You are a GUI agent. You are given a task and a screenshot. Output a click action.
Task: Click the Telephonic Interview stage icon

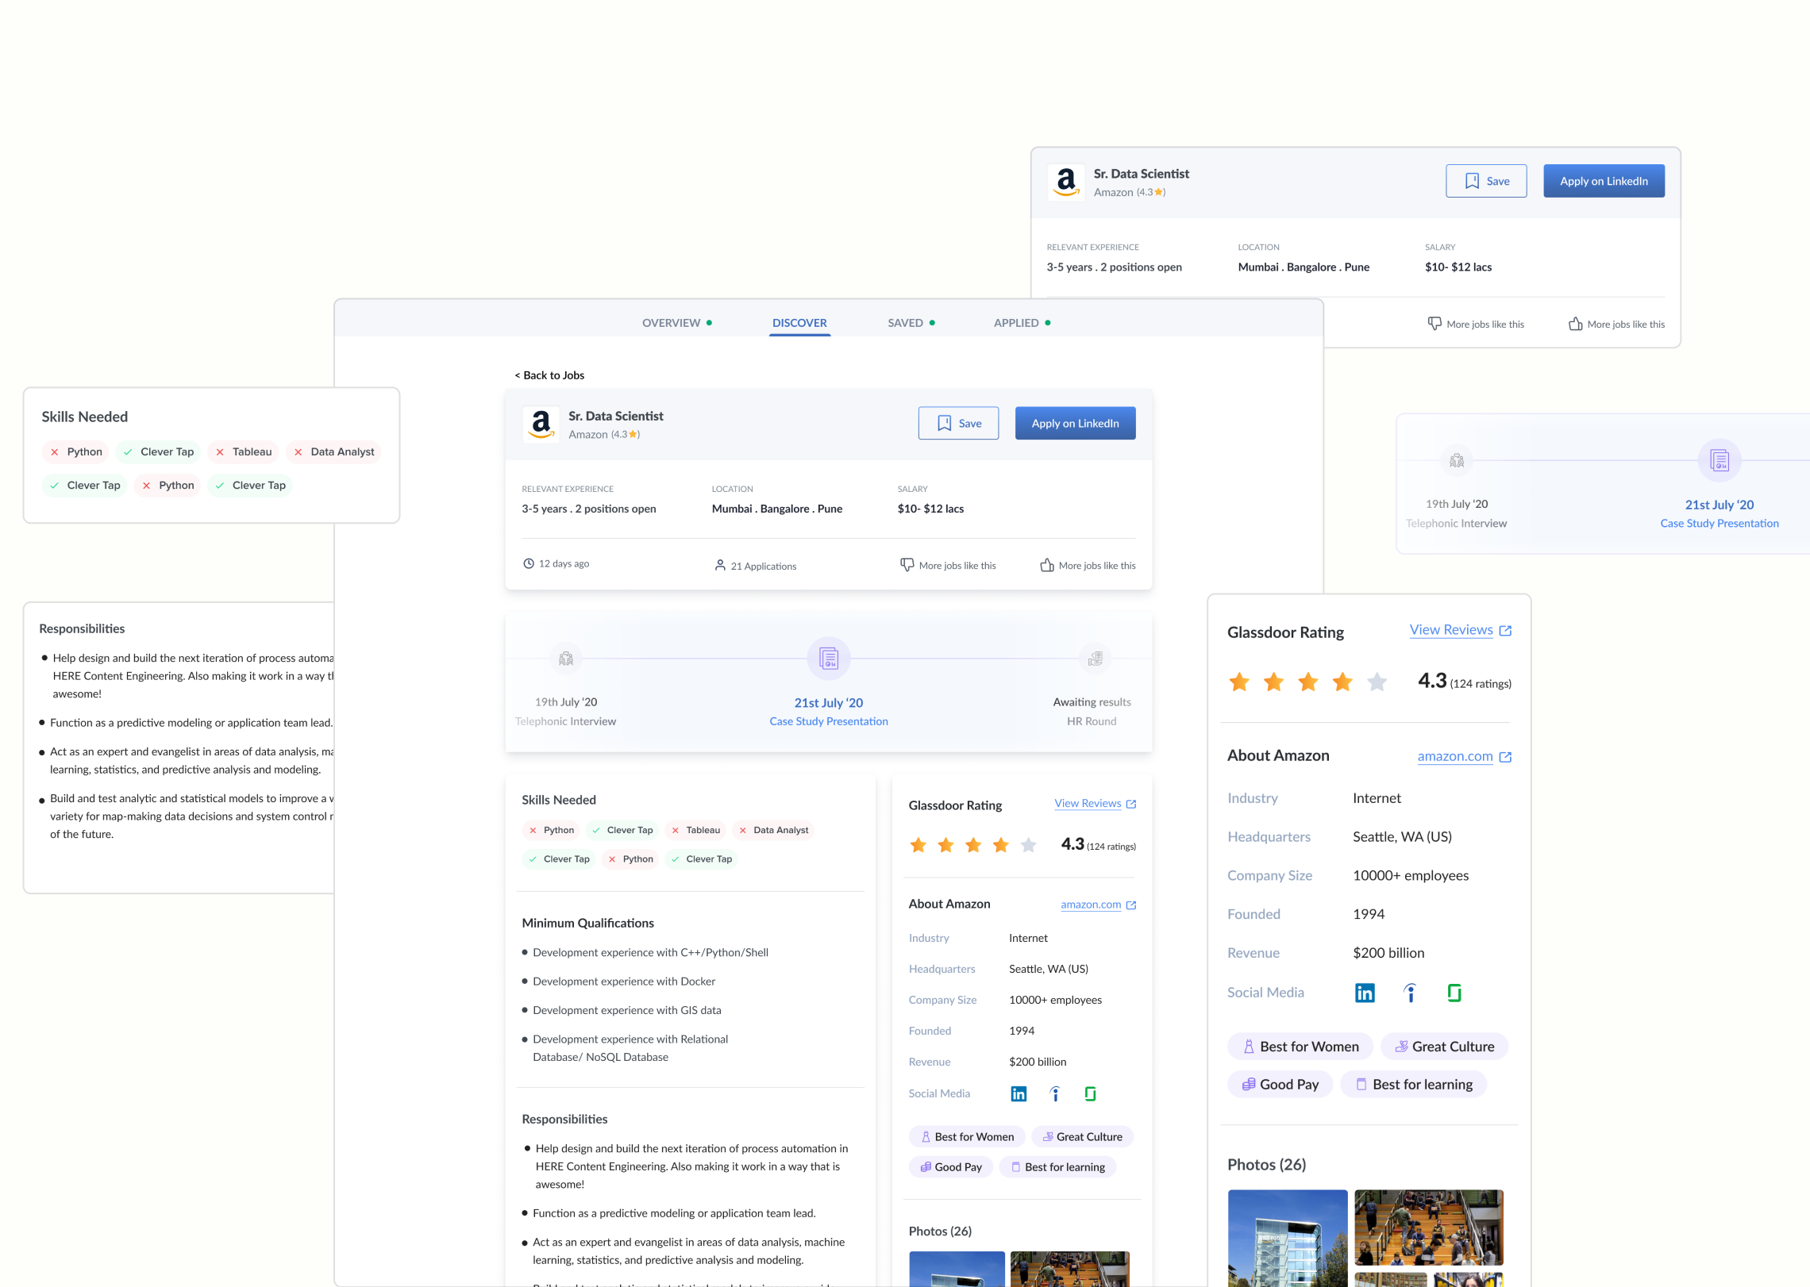pyautogui.click(x=566, y=659)
